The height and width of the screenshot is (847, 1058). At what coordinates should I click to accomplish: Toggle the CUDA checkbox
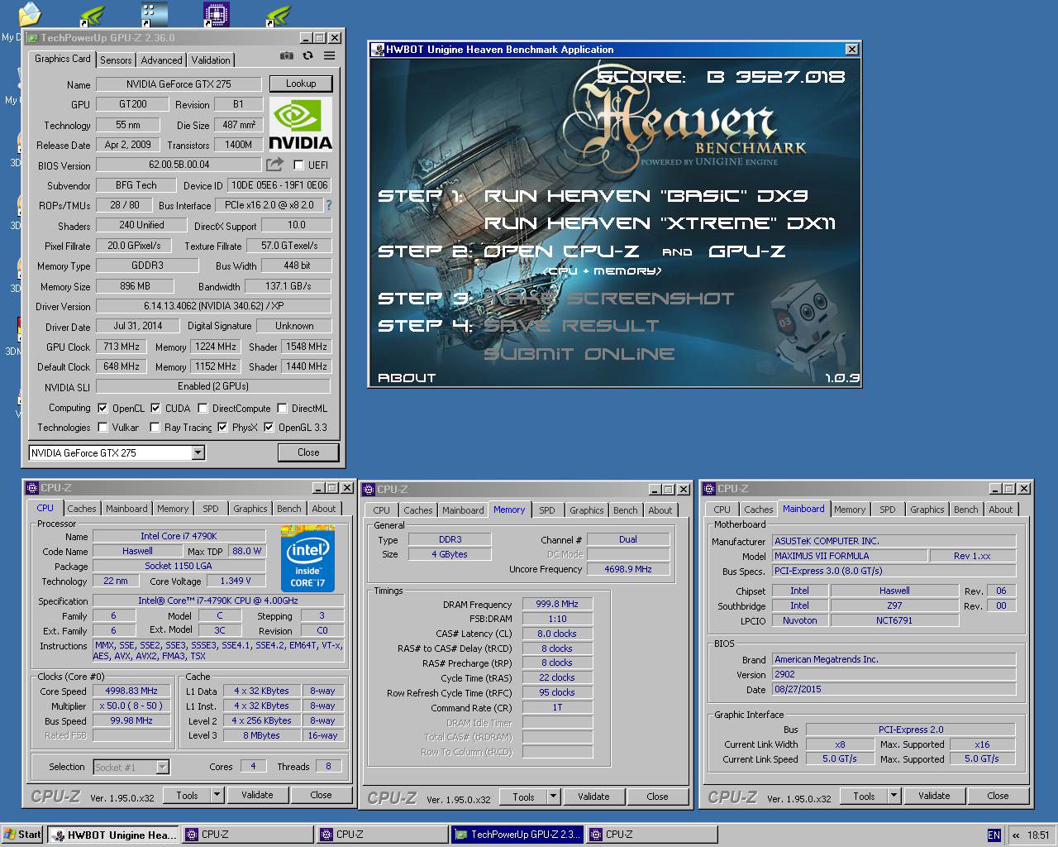pyautogui.click(x=155, y=408)
